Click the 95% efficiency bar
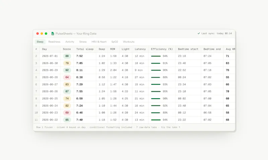This screenshot has height=160, width=268. [x=156, y=92]
